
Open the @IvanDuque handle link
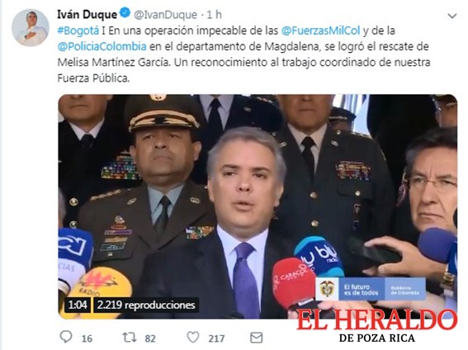click(165, 15)
